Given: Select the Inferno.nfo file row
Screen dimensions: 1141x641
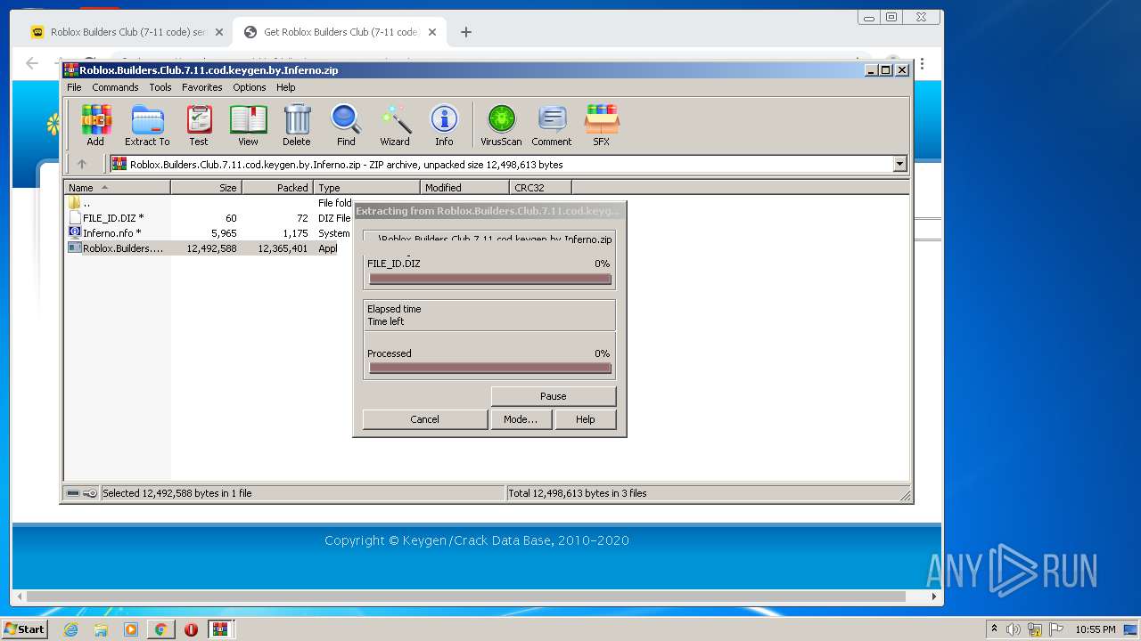Looking at the screenshot, I should pyautogui.click(x=209, y=233).
